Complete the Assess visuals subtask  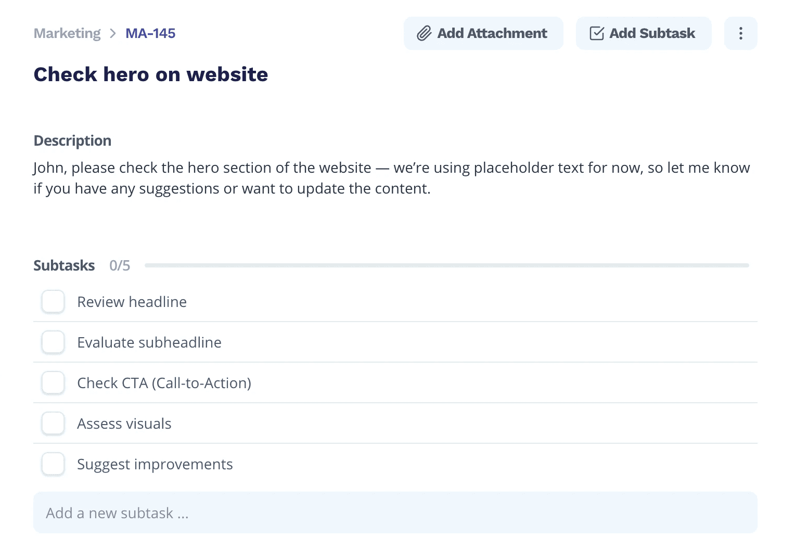53,423
